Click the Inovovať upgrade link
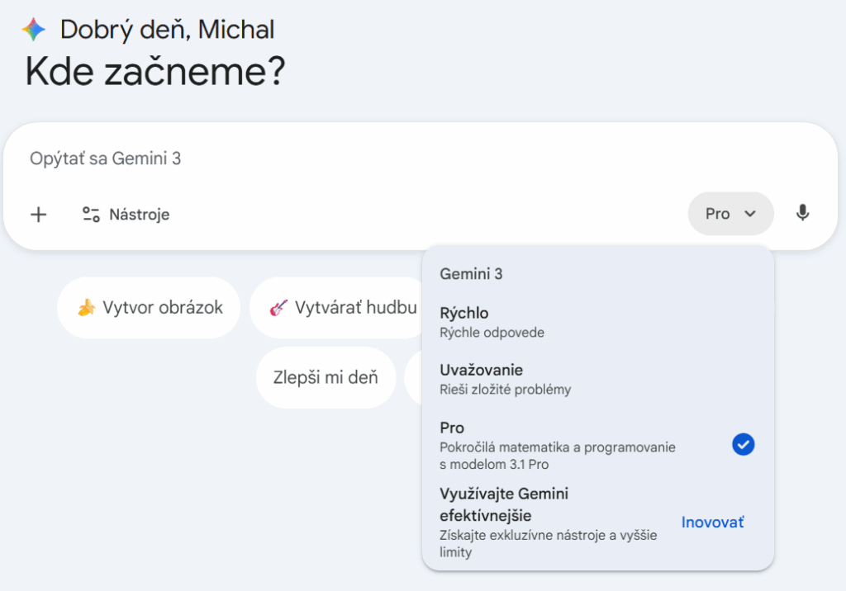The image size is (846, 591). coord(712,522)
